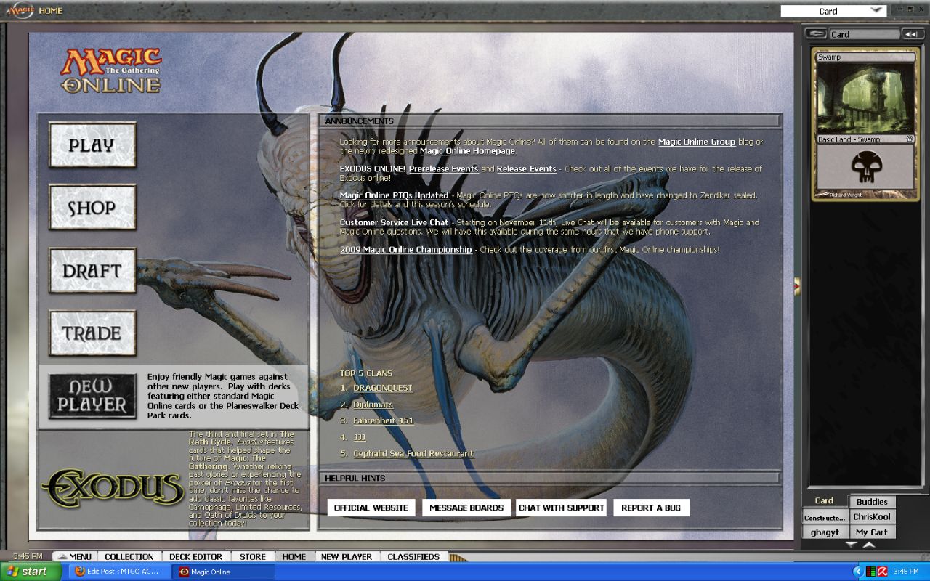Open the COLLECTION tab
Viewport: 930px width, 581px height.
[x=129, y=557]
